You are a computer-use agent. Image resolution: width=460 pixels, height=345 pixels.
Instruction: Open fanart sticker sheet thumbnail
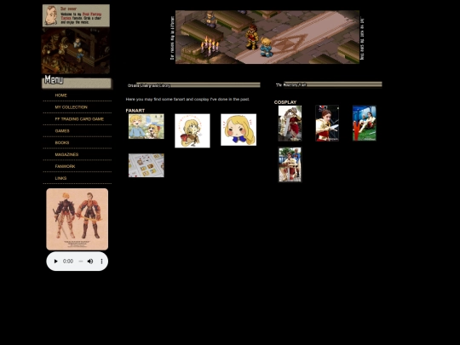tap(147, 165)
